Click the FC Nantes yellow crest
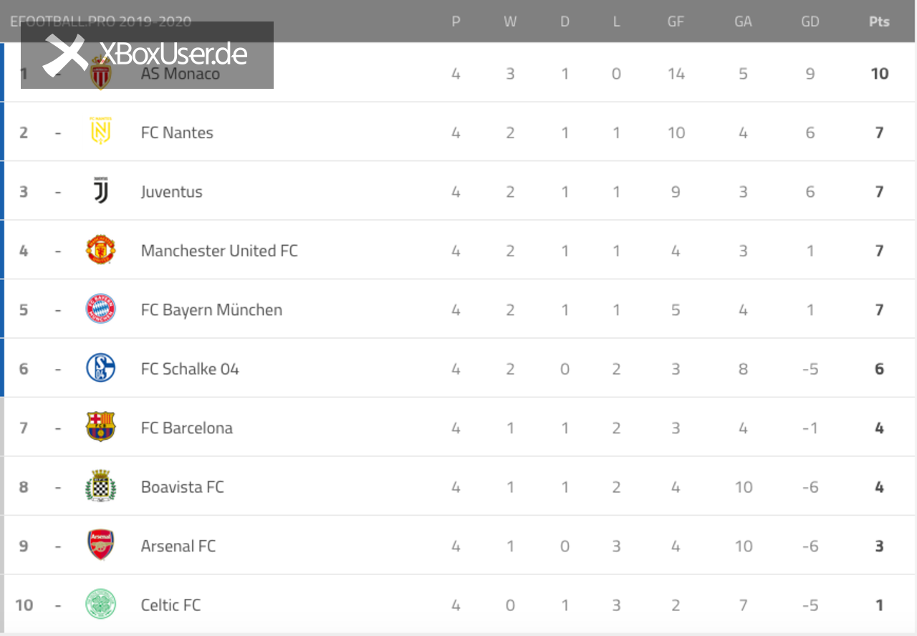917x636 pixels. tap(101, 132)
